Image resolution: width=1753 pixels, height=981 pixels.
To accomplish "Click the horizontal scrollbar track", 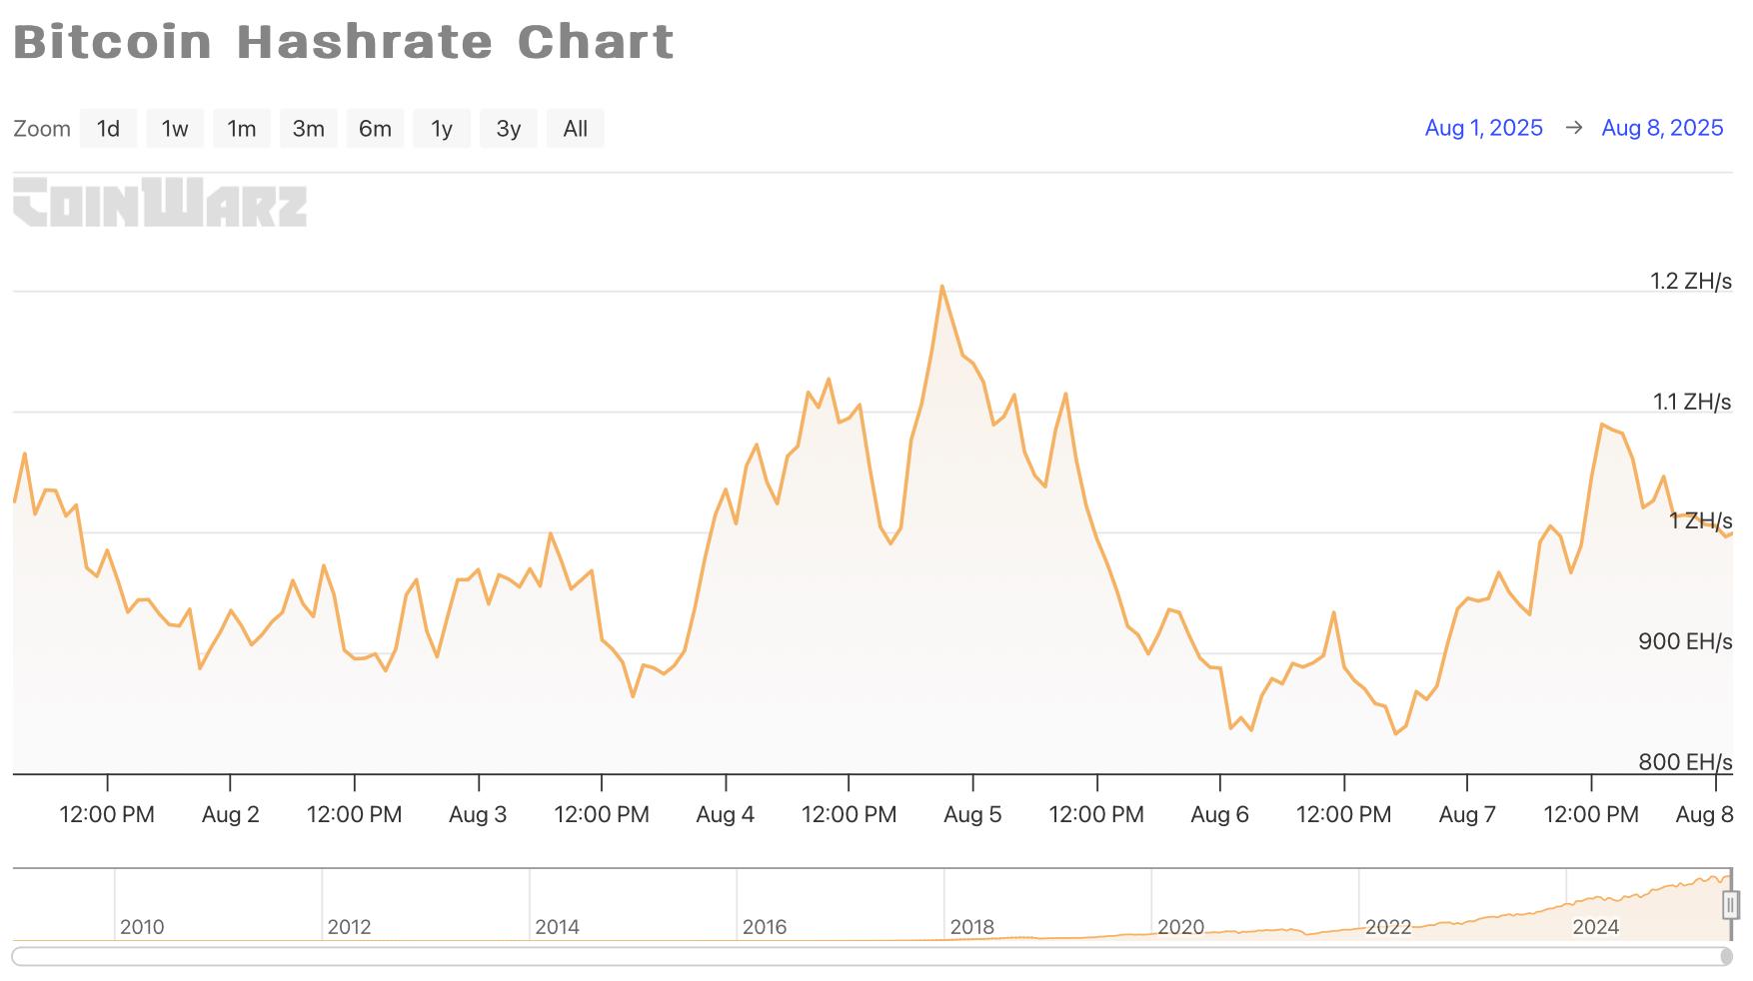I will (870, 957).
